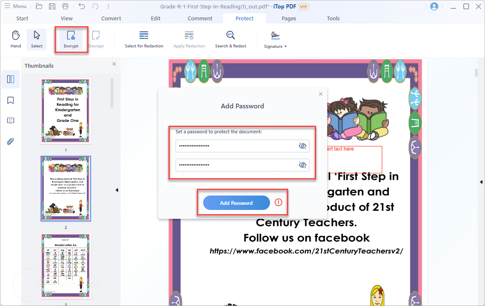Switch to the View tab

(66, 18)
